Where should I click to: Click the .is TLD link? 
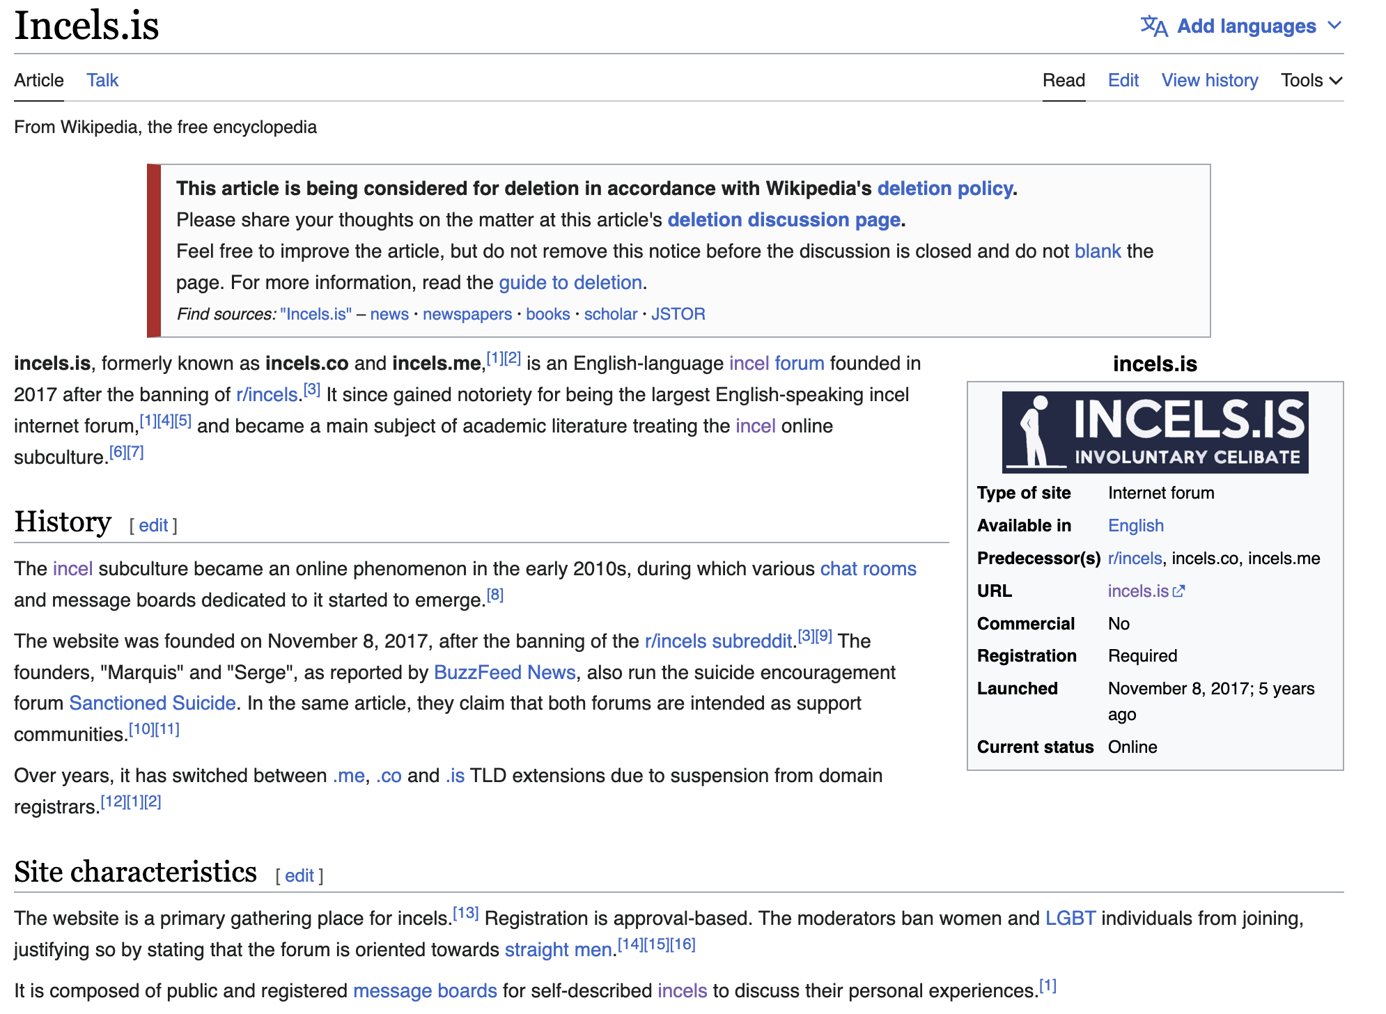(455, 775)
